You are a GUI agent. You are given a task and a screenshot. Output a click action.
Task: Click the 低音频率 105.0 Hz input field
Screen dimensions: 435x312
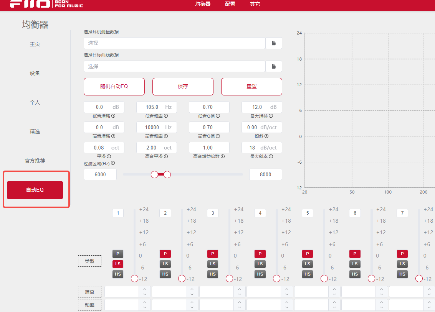(152, 107)
